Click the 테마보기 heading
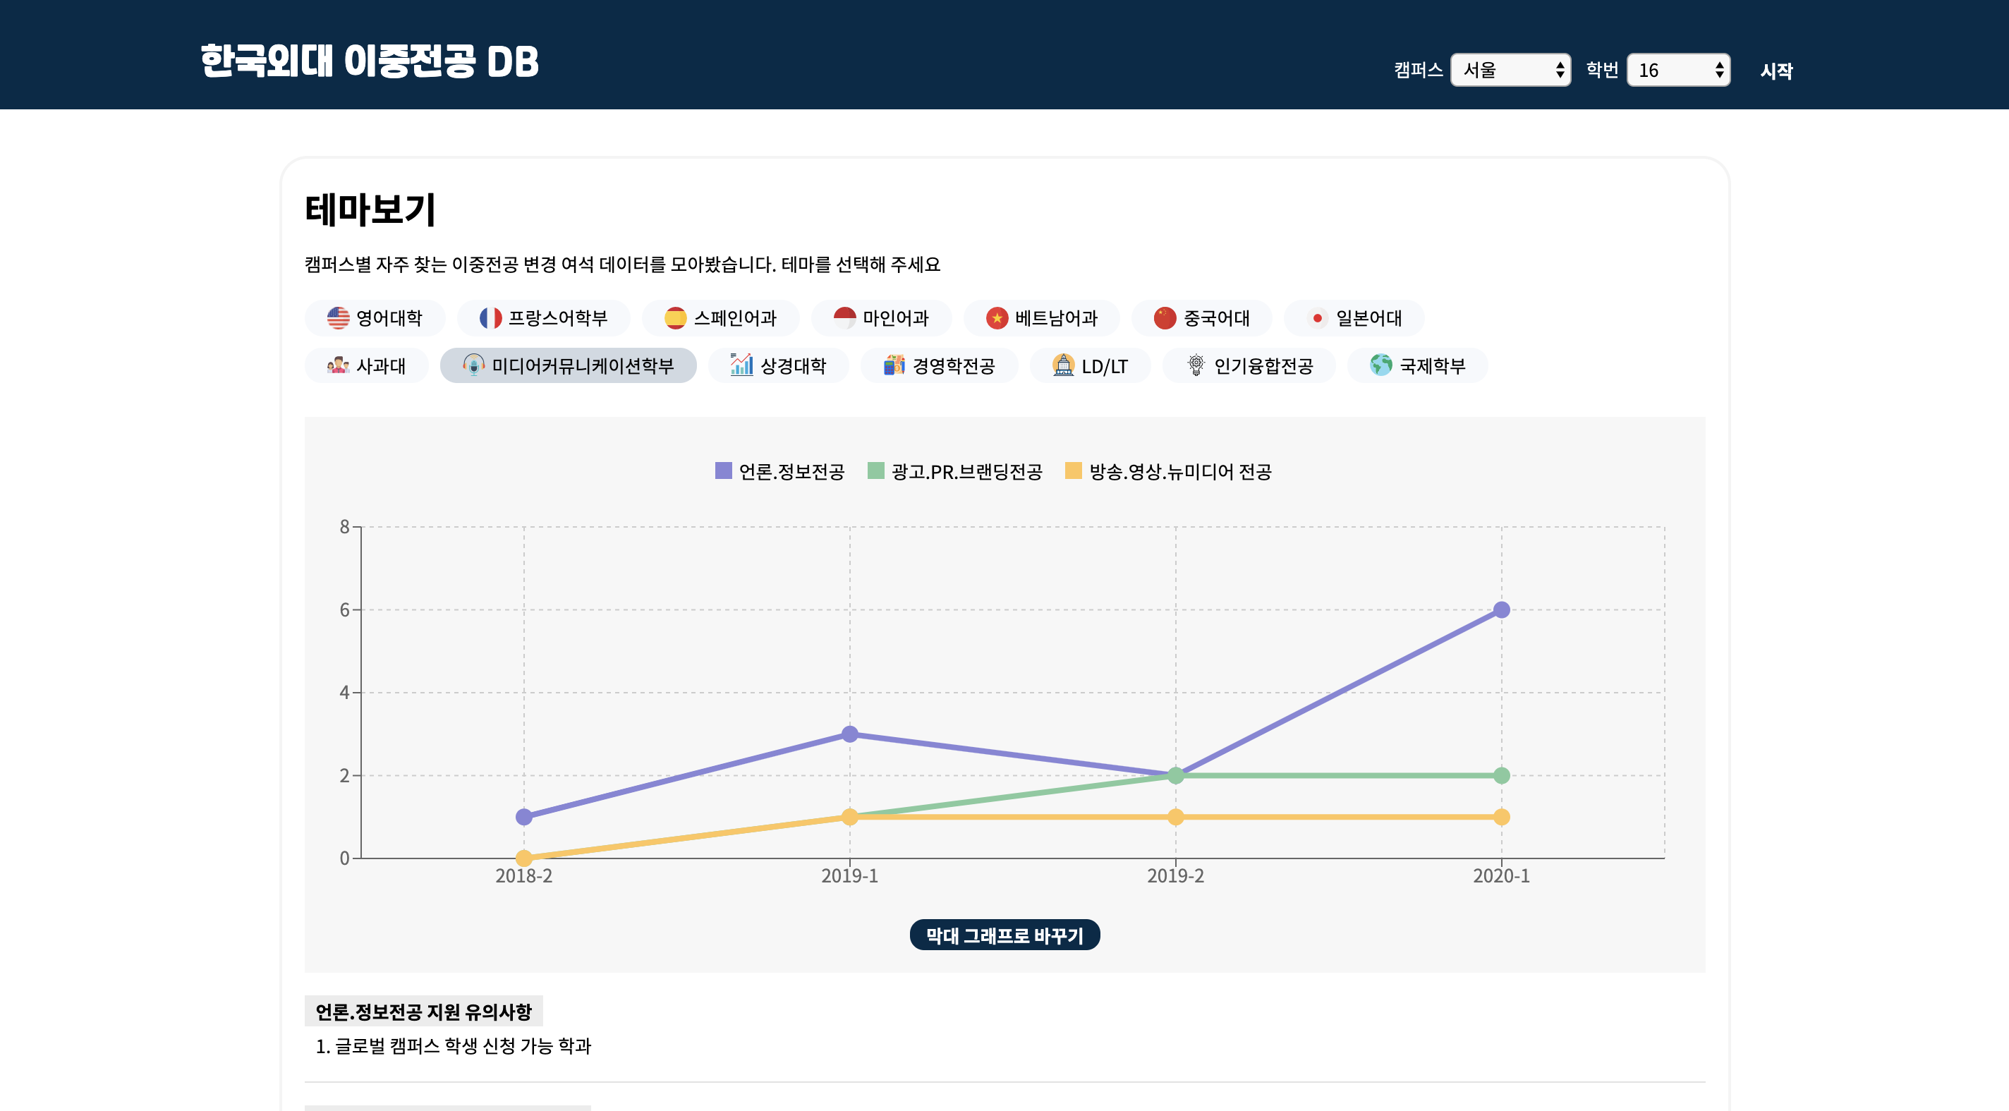The width and height of the screenshot is (2009, 1111). pyautogui.click(x=370, y=210)
